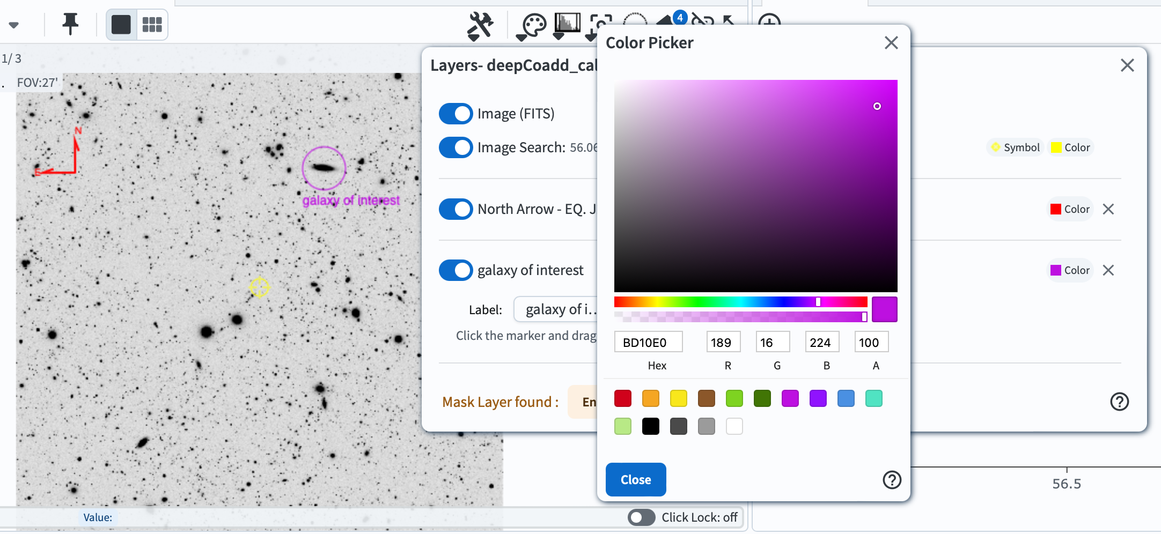Image resolution: width=1161 pixels, height=534 pixels.
Task: Open Color for North Arrow layer
Action: (x=1070, y=209)
